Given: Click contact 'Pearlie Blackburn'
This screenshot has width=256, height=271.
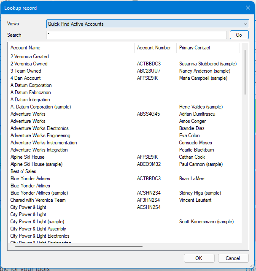Looking at the screenshot, I should [x=197, y=150].
